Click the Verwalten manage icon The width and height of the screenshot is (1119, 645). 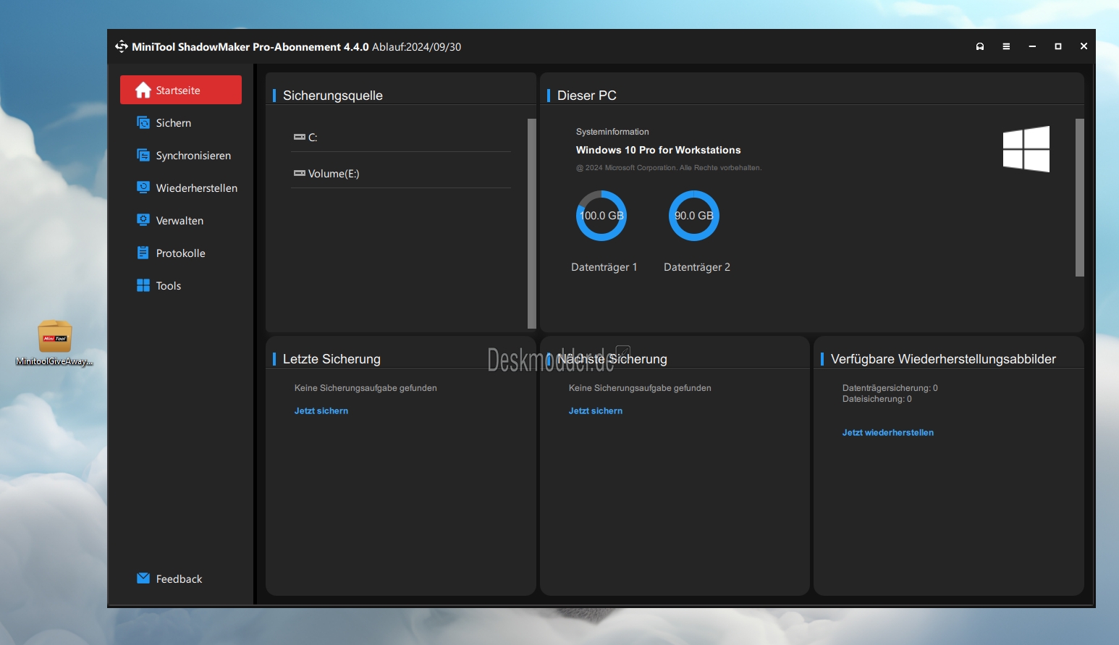143,220
